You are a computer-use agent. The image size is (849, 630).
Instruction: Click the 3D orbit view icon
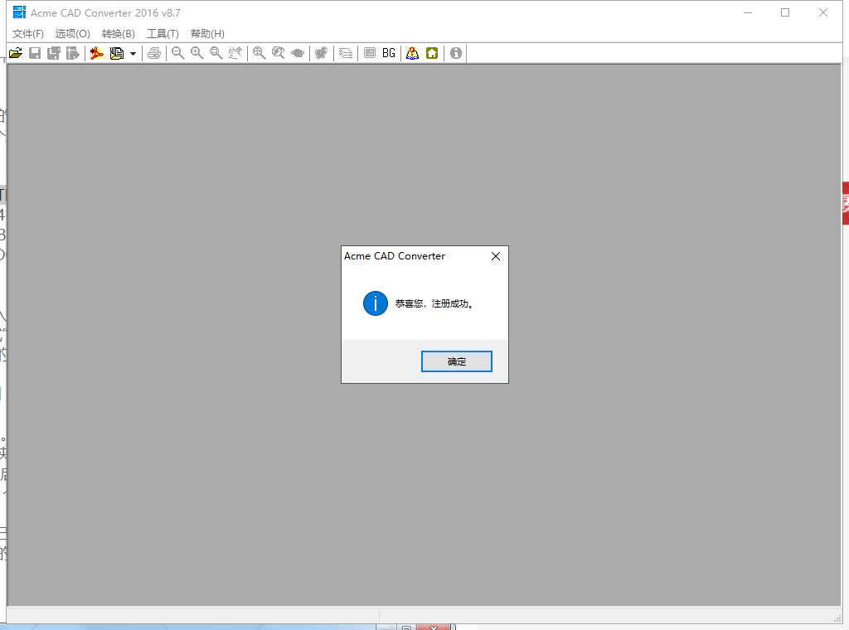coord(298,53)
